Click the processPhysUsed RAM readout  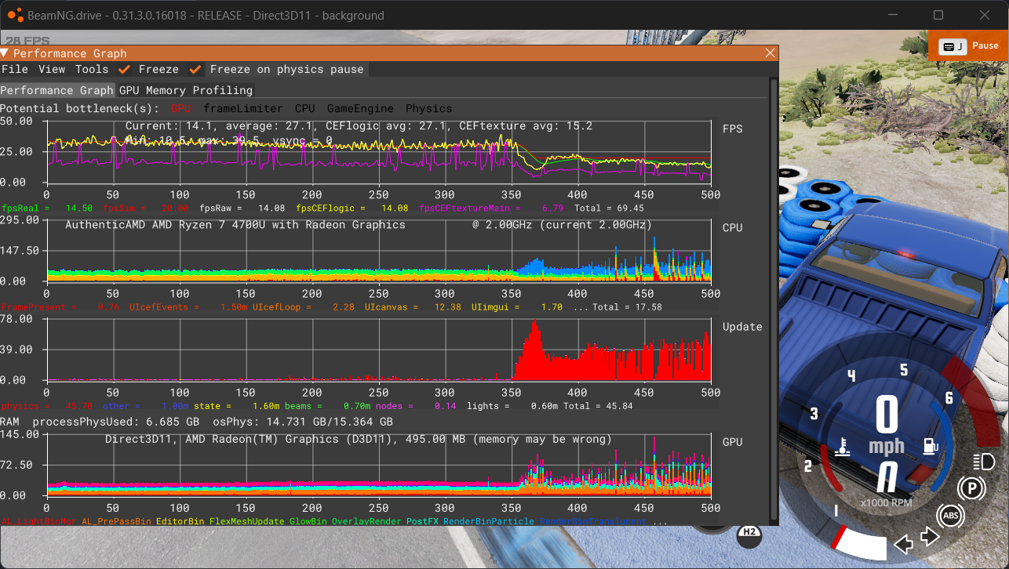[x=115, y=422]
